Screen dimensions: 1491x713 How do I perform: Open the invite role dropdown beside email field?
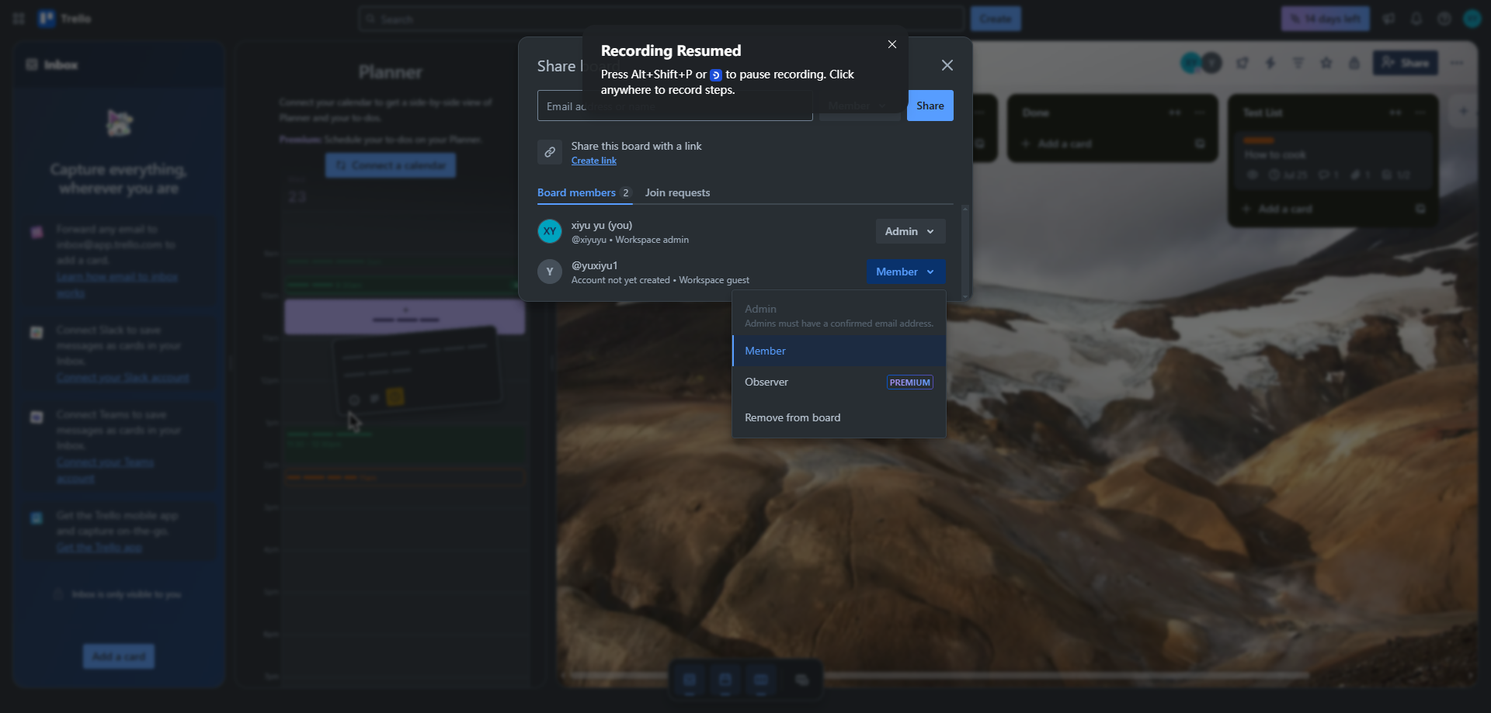[860, 106]
